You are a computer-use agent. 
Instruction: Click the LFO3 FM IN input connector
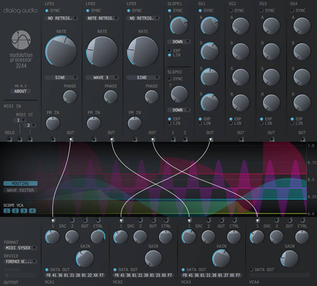tap(135, 139)
